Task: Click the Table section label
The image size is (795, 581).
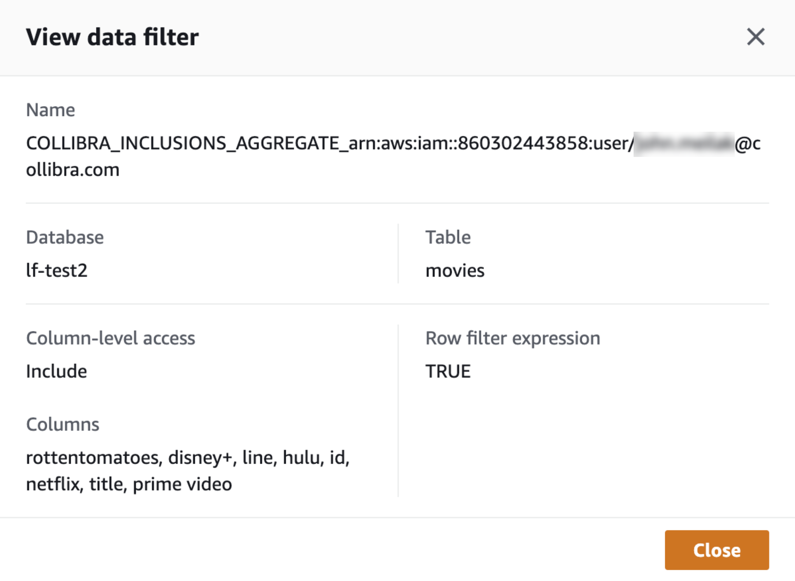Action: [448, 237]
